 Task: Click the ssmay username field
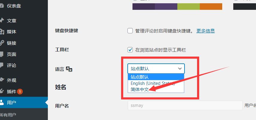[x=185, y=105]
